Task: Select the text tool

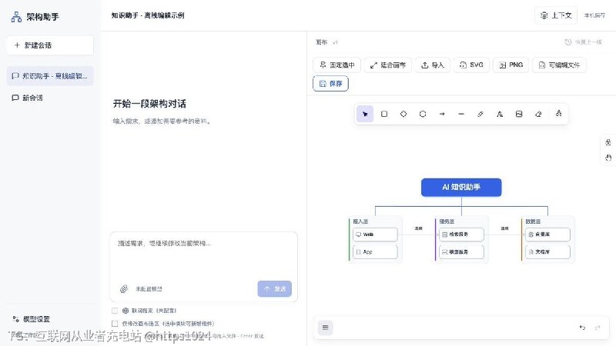Action: (x=500, y=114)
